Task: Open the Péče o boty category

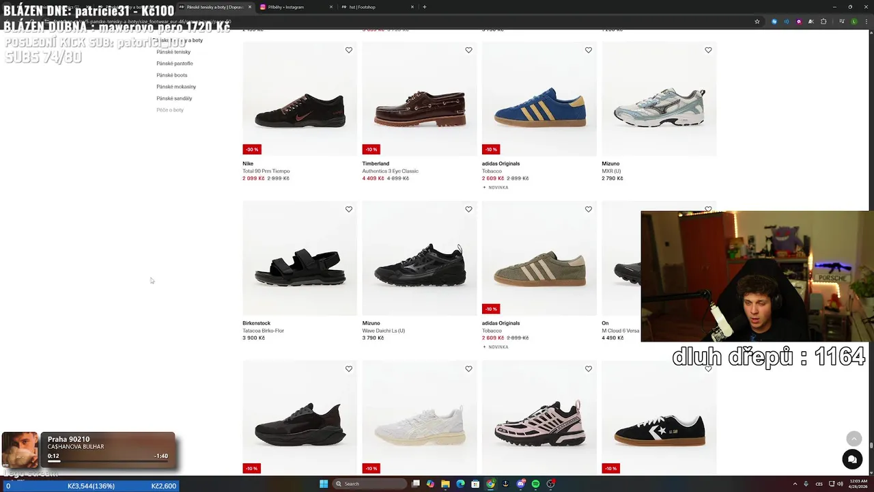Action: (170, 110)
